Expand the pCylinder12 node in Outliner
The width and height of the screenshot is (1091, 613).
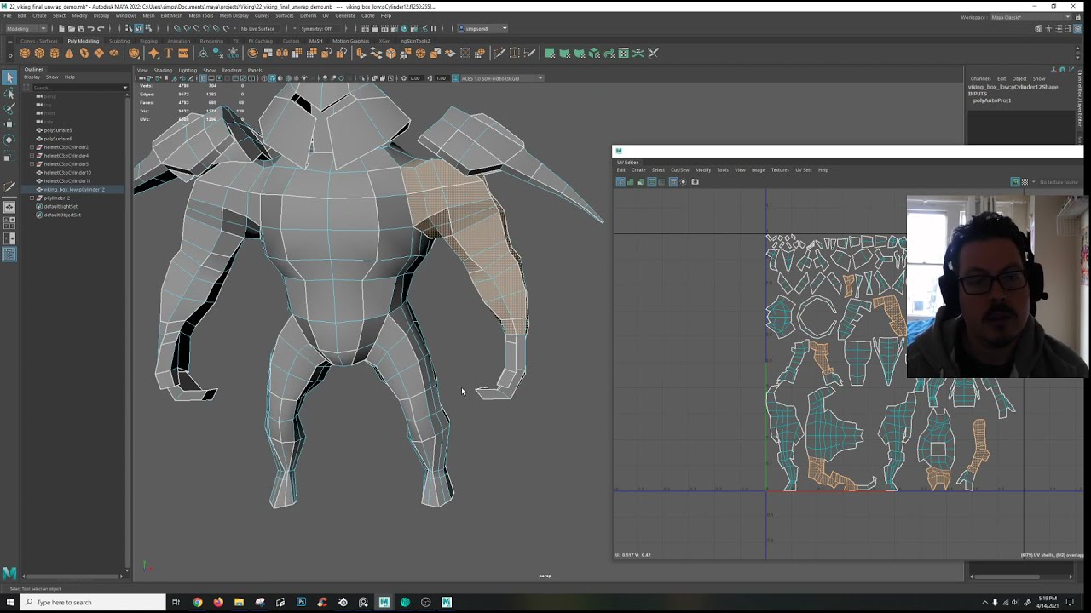click(32, 198)
